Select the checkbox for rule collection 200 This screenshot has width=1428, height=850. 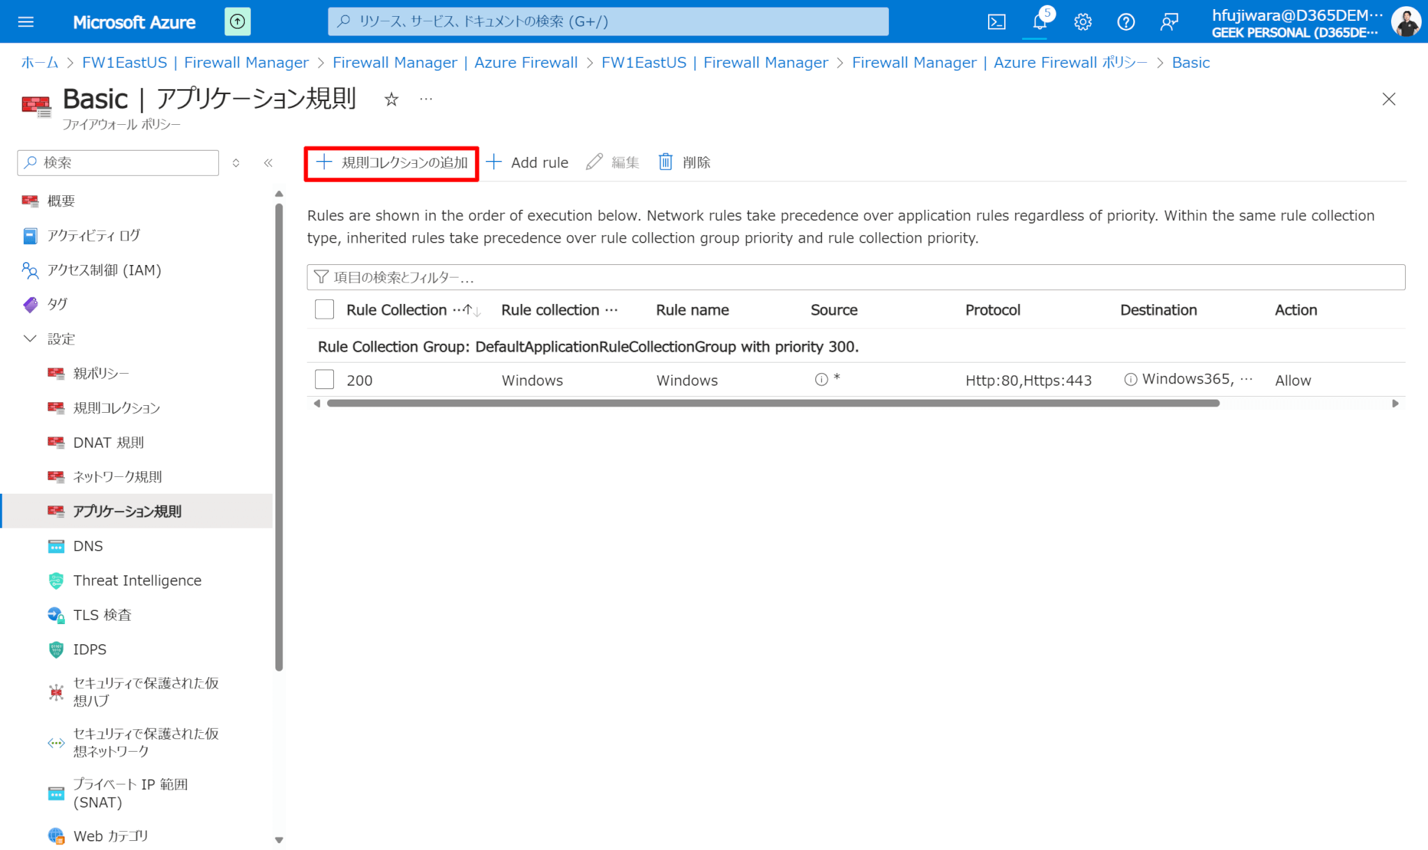[324, 379]
